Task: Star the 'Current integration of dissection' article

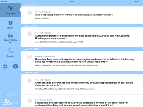Action: 29,34
